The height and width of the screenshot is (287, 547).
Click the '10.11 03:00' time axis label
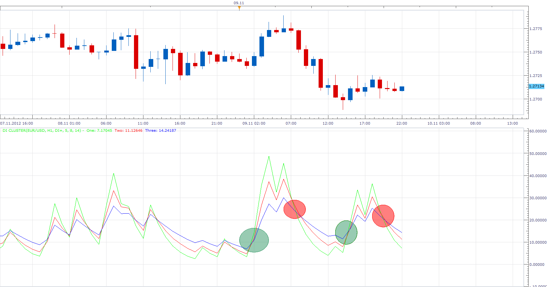tap(439, 123)
